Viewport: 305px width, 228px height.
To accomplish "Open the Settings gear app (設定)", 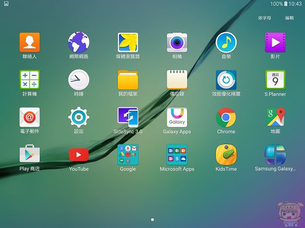I will [79, 117].
